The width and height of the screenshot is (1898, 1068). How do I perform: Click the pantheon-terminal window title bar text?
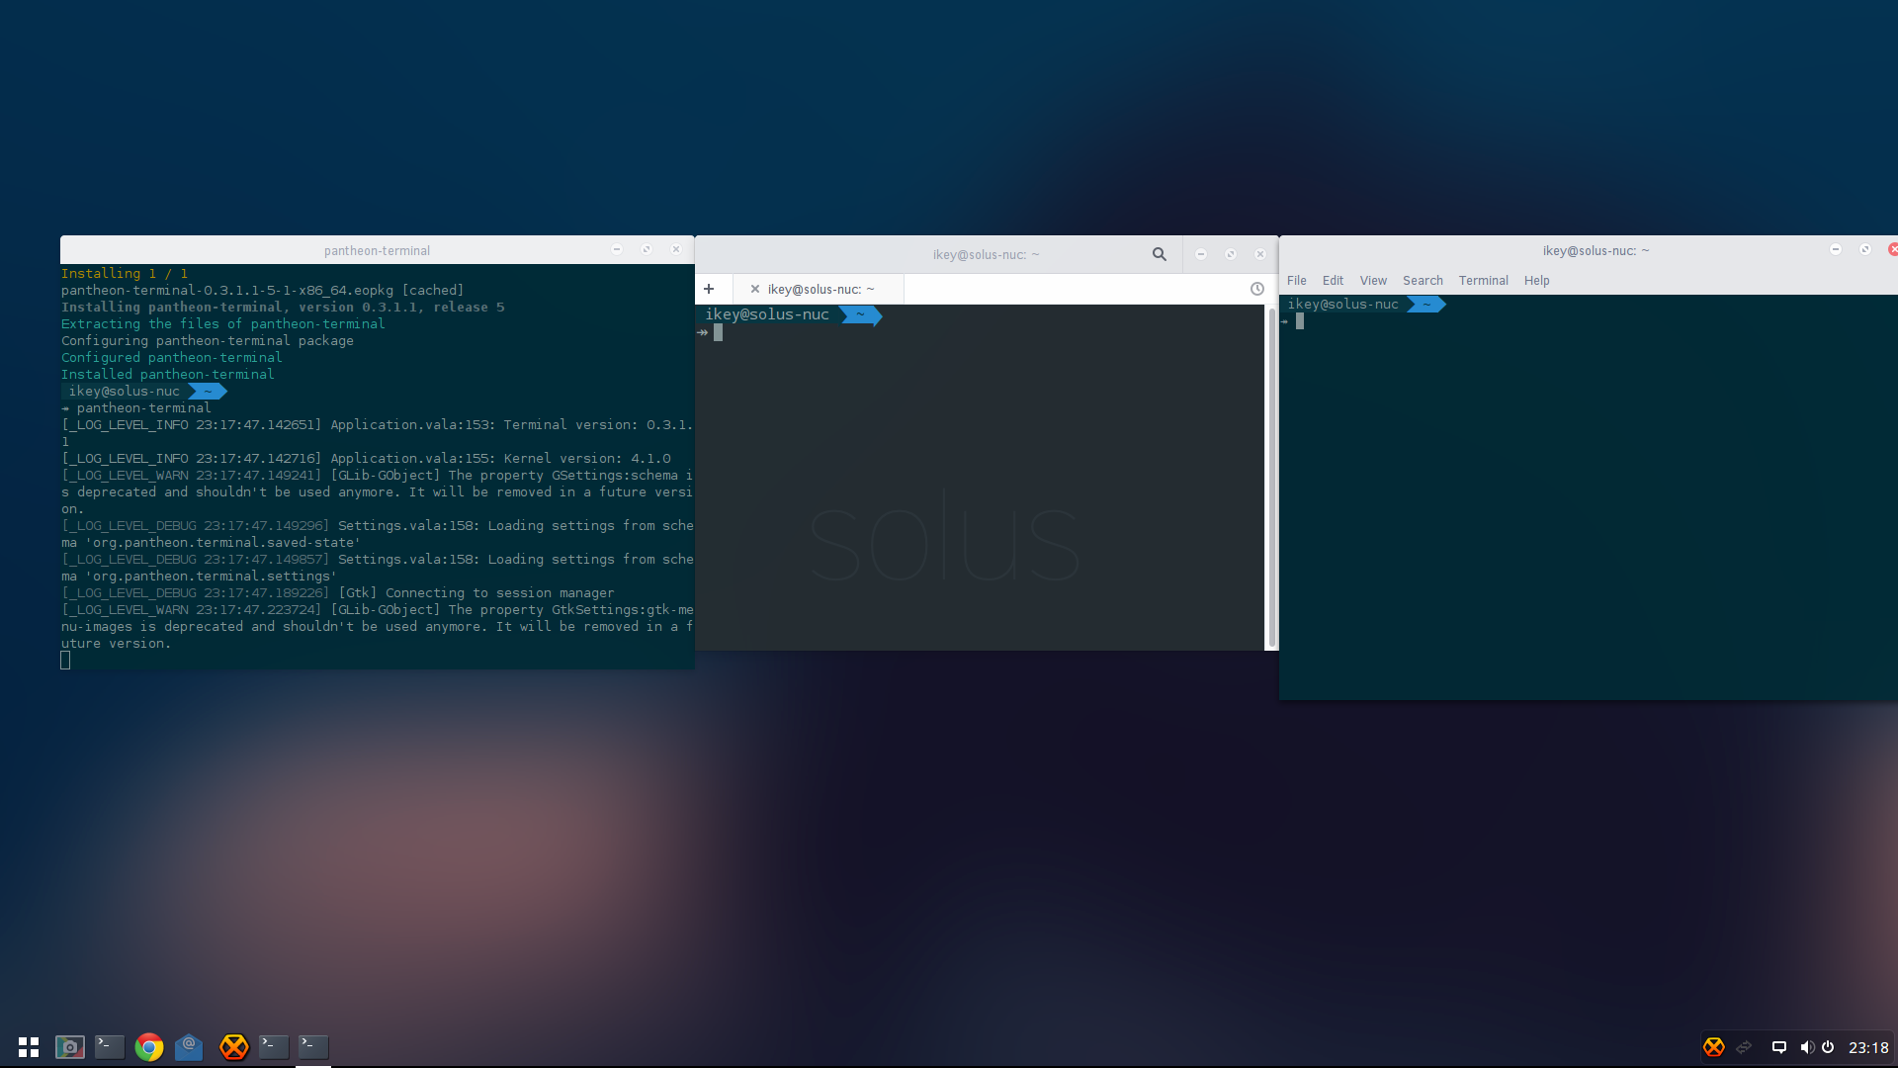coord(377,251)
